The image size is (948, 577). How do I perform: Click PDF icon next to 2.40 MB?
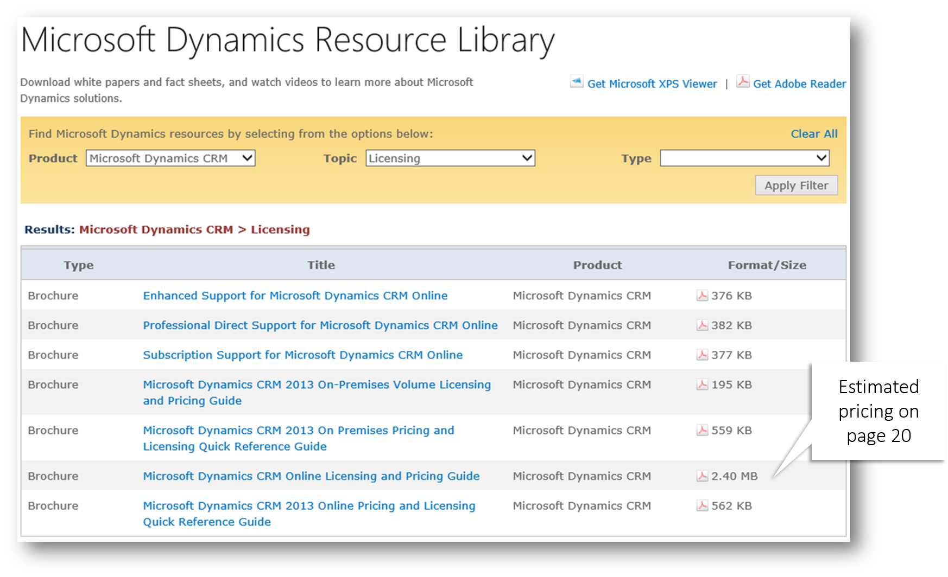pyautogui.click(x=702, y=476)
